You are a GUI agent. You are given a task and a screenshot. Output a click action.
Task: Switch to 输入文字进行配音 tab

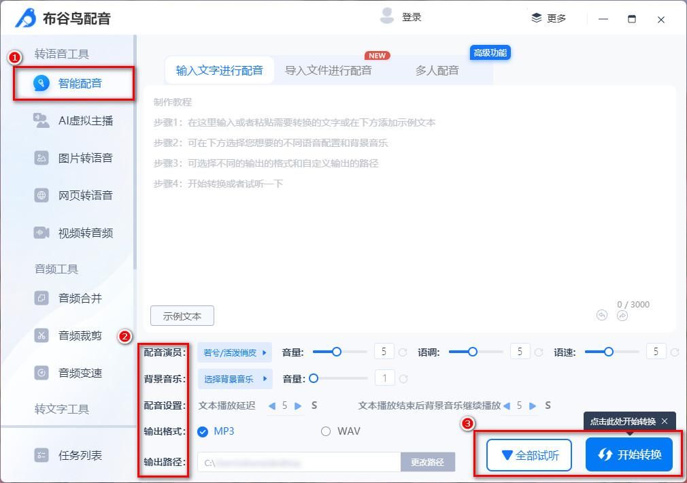click(x=220, y=70)
